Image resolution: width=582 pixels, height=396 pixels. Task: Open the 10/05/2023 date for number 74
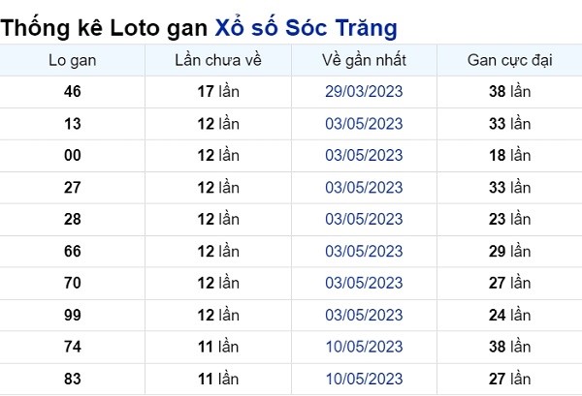click(364, 347)
